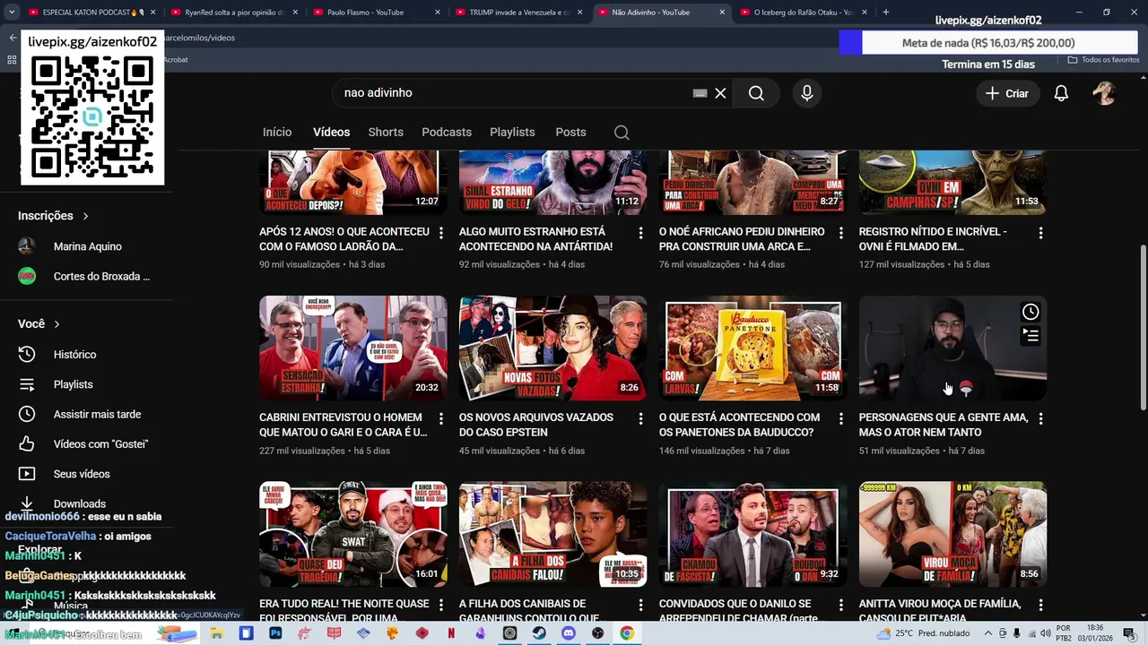1148x645 pixels.
Task: Open more options for Cabrini entrevistou video
Action: (x=441, y=418)
